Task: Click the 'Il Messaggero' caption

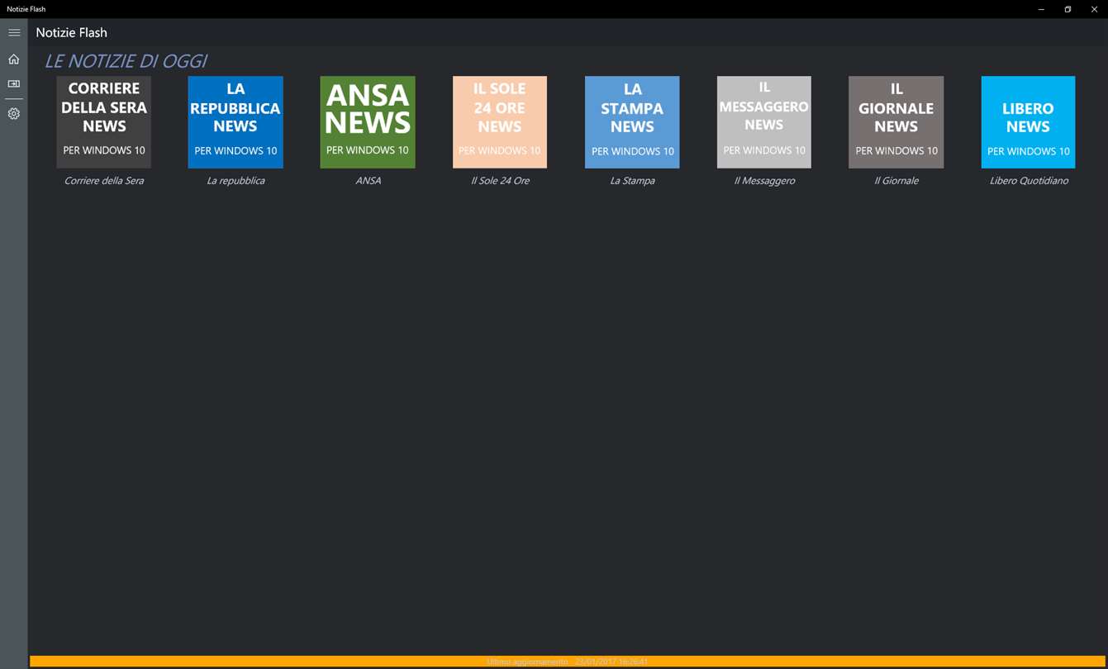Action: tap(764, 181)
